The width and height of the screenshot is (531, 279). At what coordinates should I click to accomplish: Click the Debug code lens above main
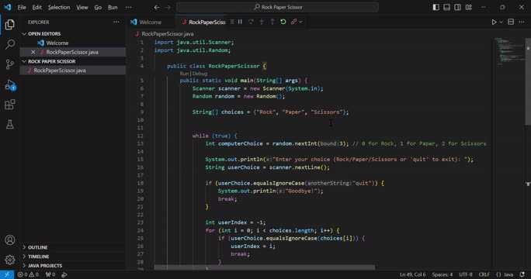tap(200, 74)
